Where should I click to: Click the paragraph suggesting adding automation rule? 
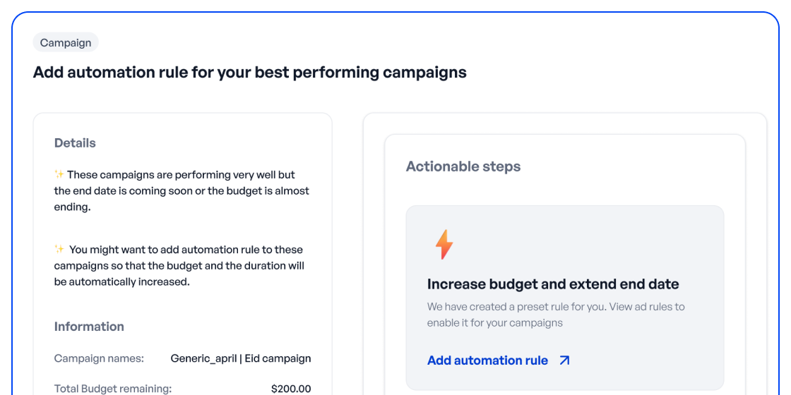click(x=179, y=266)
